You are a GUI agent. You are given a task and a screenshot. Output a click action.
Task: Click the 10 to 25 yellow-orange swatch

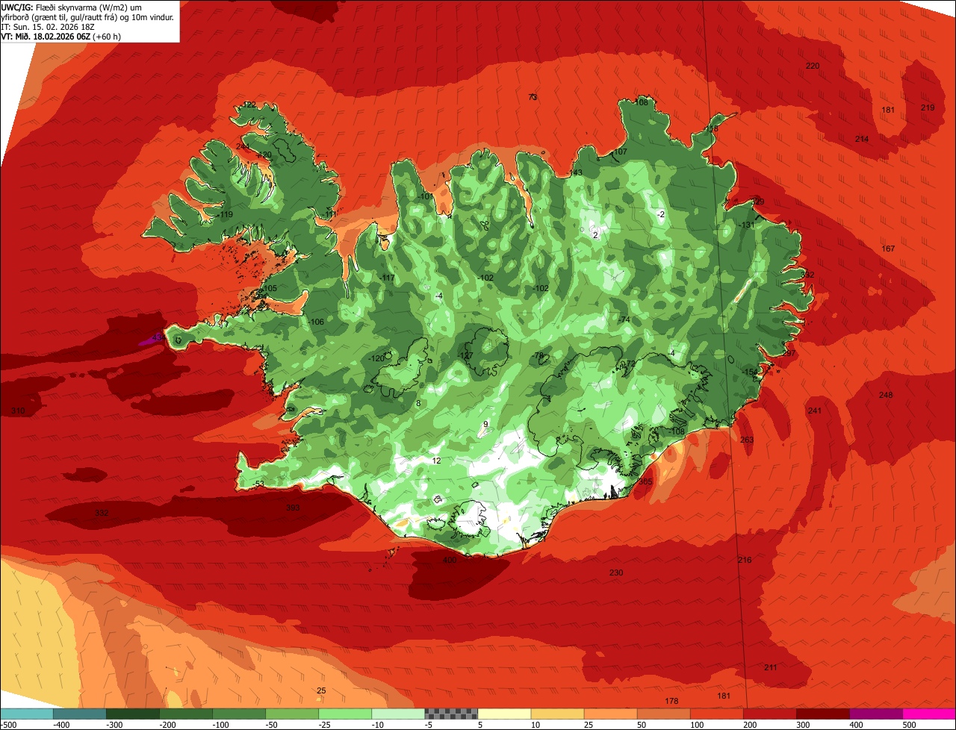click(x=557, y=714)
